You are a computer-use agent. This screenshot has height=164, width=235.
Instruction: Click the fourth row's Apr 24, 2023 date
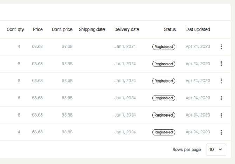(x=198, y=98)
